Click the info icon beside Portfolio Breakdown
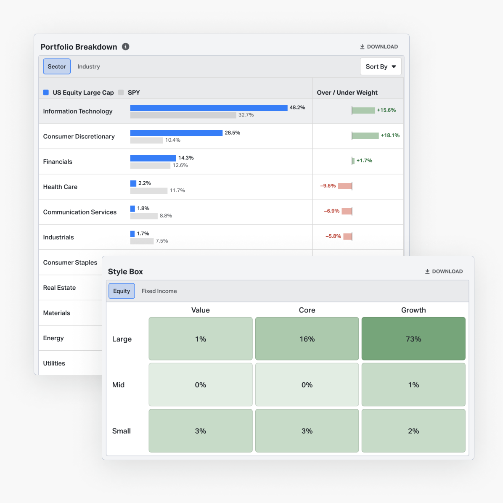503x503 pixels. pos(125,47)
